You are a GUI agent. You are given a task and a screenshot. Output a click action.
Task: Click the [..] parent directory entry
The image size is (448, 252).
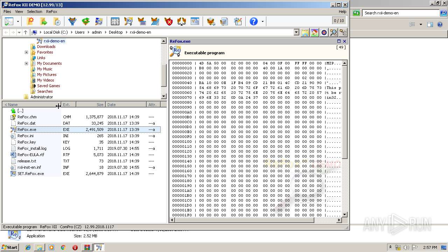pyautogui.click(x=20, y=111)
